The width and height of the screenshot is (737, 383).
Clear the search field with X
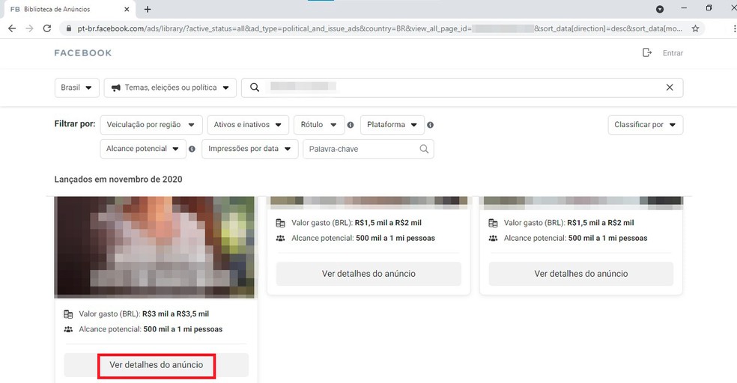click(x=670, y=88)
